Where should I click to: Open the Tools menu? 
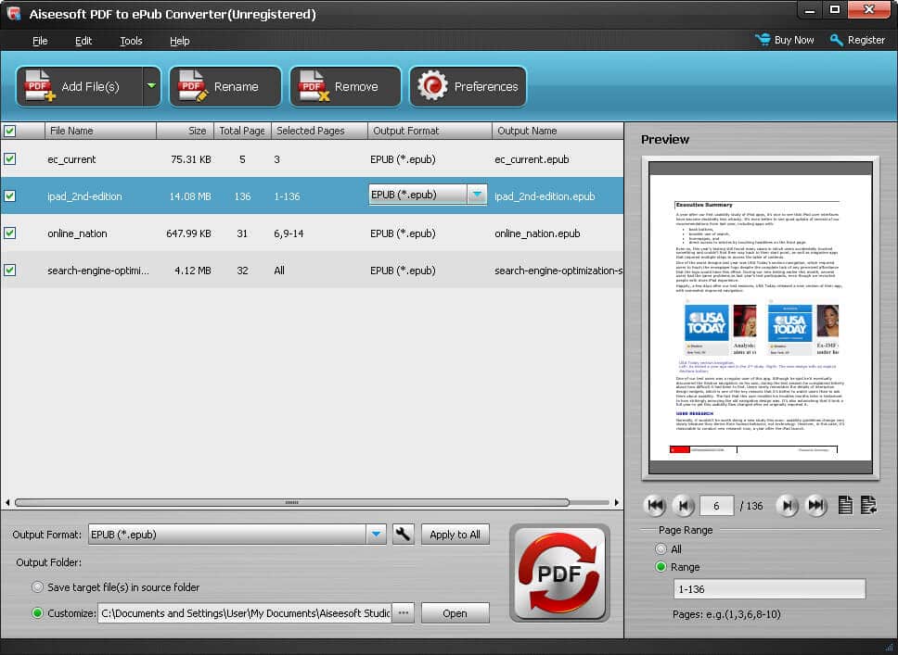coord(131,41)
